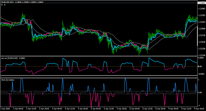Select the current price label 1.23643
The image size is (206, 111).
coord(202,3)
